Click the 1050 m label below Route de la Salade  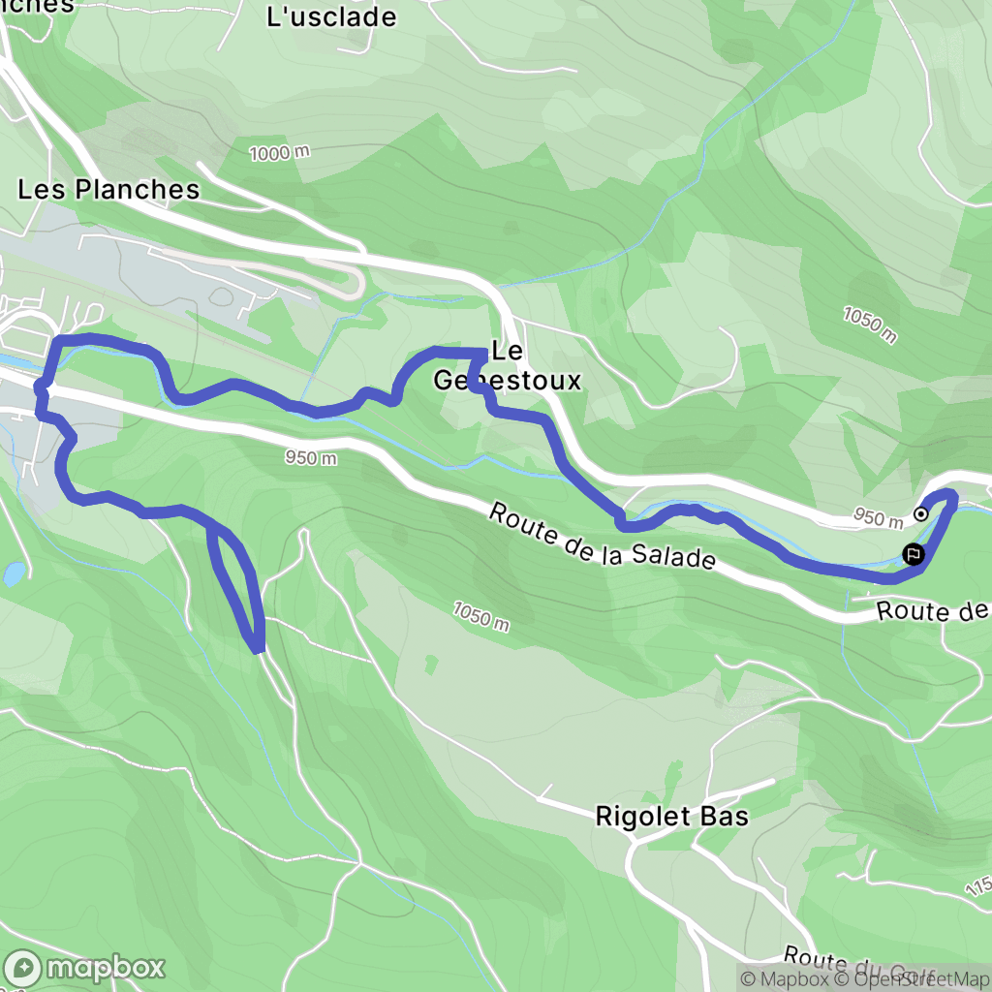480,617
